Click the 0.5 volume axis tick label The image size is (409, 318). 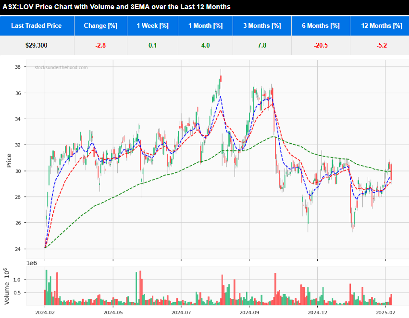(17, 293)
